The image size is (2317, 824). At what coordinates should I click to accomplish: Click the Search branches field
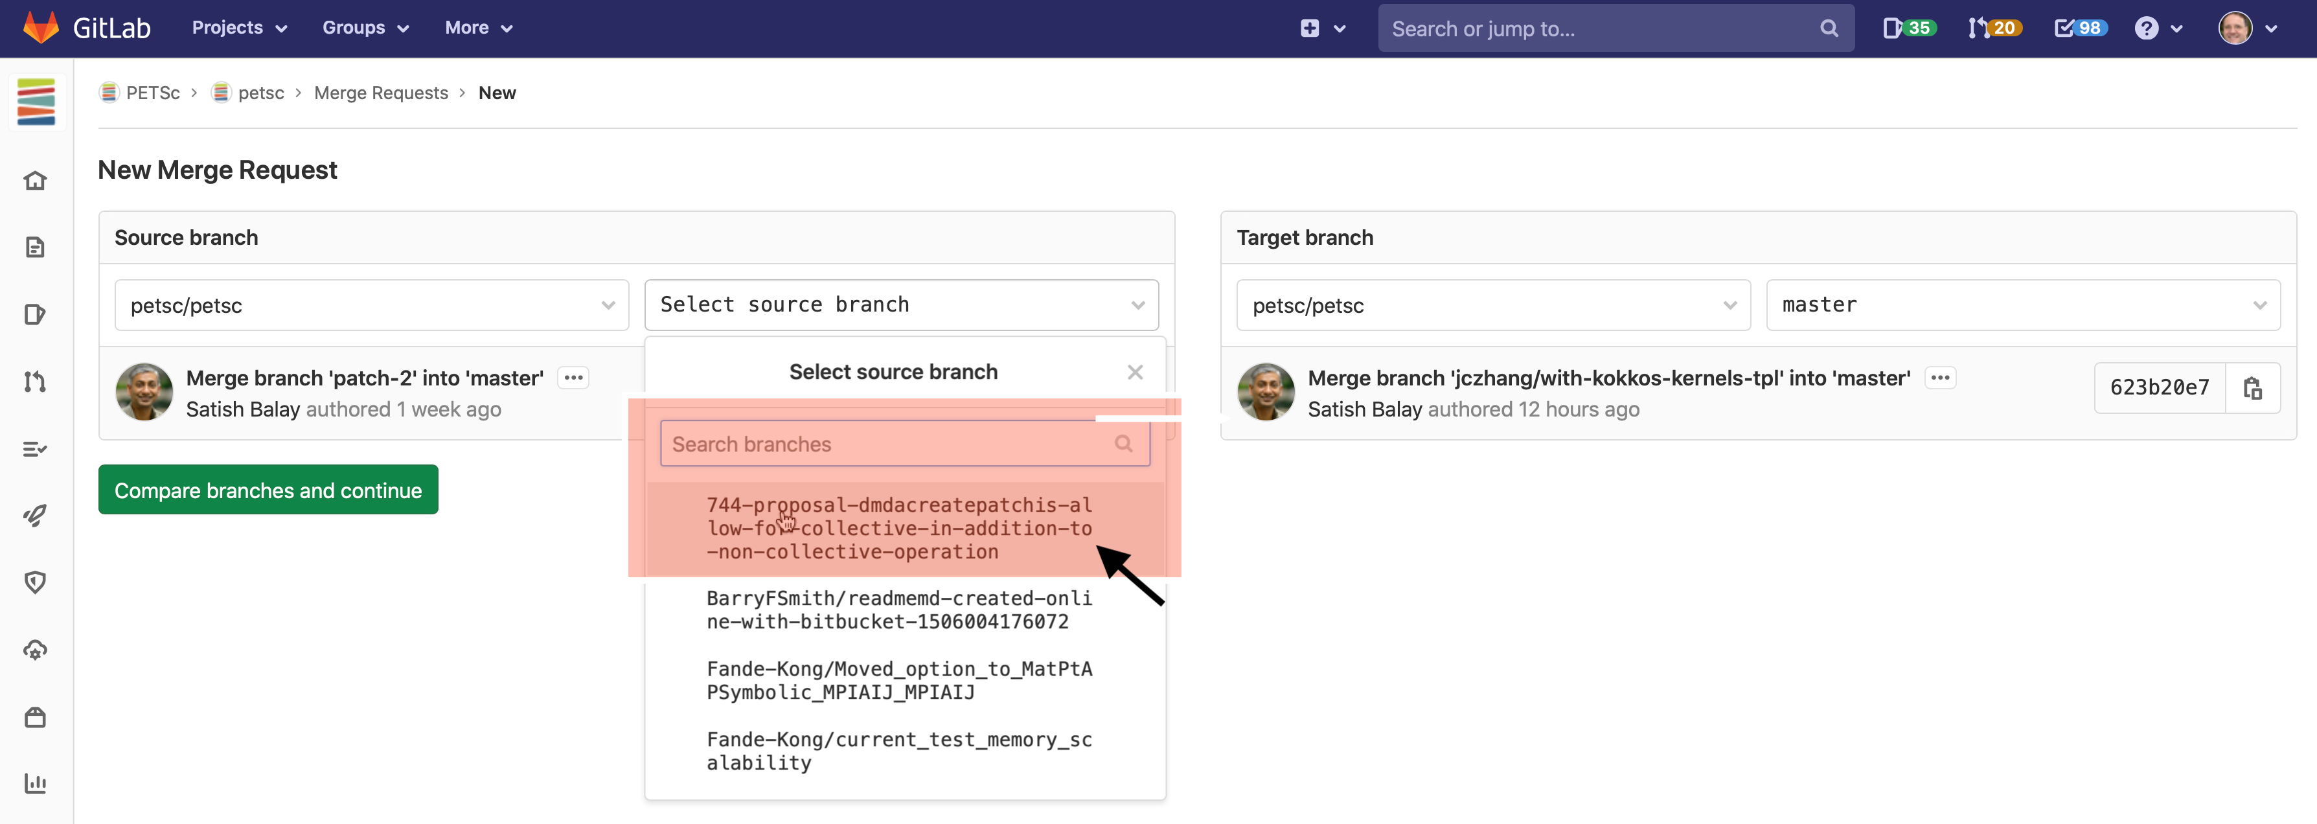pos(905,444)
